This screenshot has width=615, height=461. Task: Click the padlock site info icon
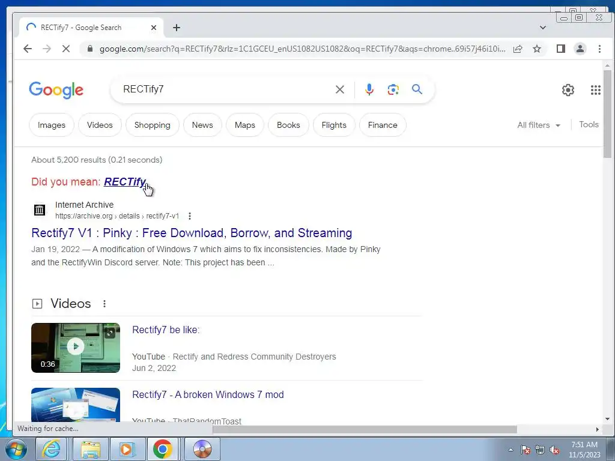tap(90, 49)
